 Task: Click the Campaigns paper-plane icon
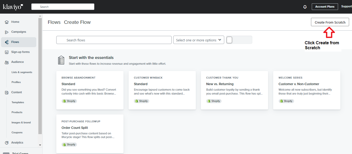(7, 32)
